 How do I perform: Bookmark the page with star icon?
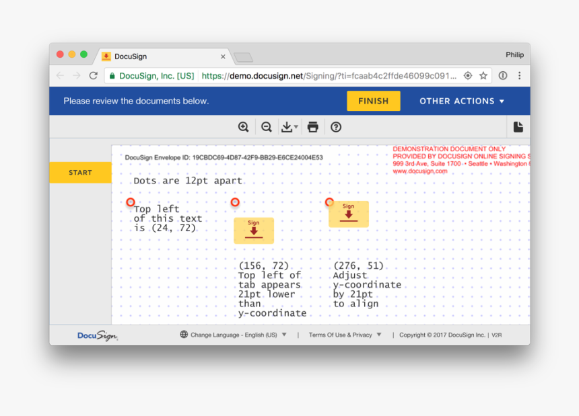[x=483, y=76]
